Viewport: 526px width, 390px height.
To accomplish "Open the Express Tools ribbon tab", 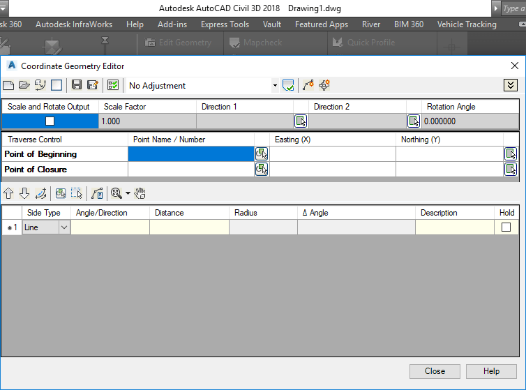I will tap(225, 24).
